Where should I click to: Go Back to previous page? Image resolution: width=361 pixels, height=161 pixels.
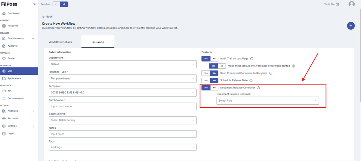[x=47, y=16]
